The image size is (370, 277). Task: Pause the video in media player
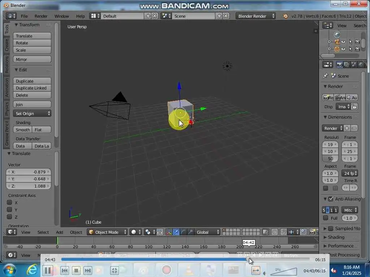[x=48, y=271]
